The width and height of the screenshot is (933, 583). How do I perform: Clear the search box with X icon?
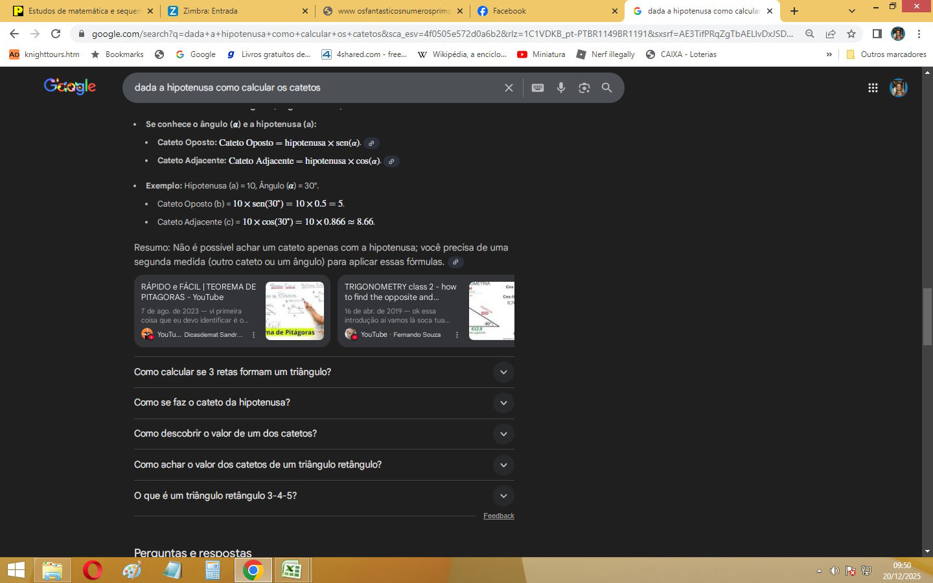click(x=509, y=87)
